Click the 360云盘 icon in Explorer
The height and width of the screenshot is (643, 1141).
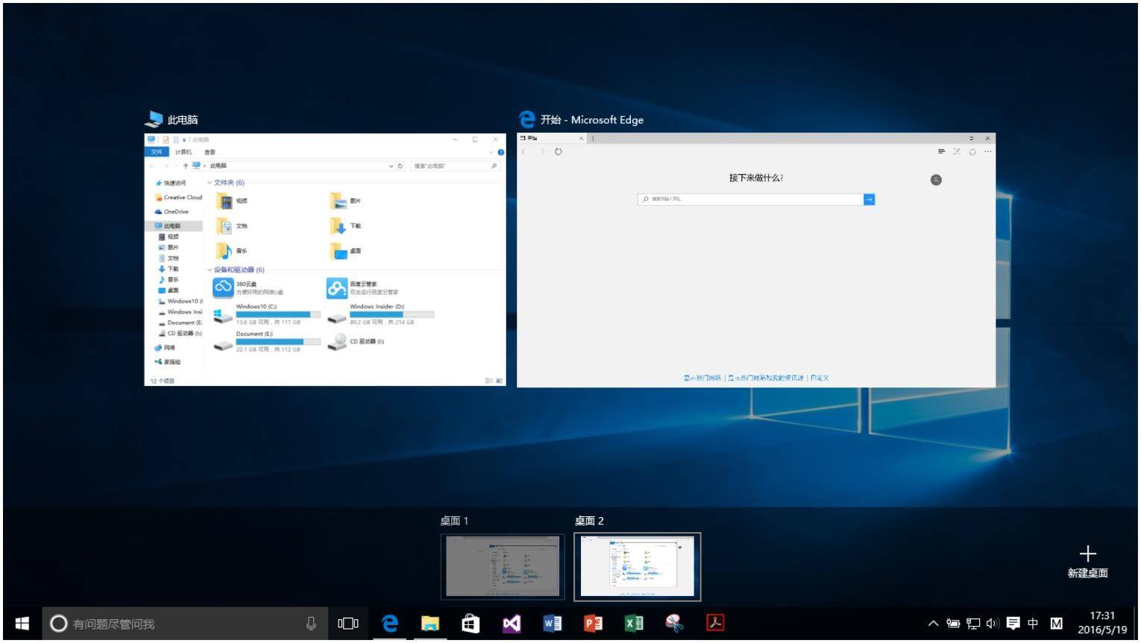[223, 288]
